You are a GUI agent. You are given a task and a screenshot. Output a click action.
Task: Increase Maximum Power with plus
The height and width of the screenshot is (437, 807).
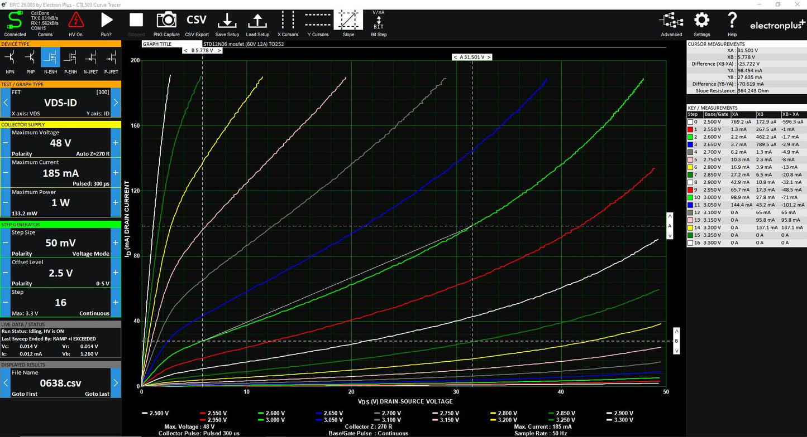pos(116,203)
